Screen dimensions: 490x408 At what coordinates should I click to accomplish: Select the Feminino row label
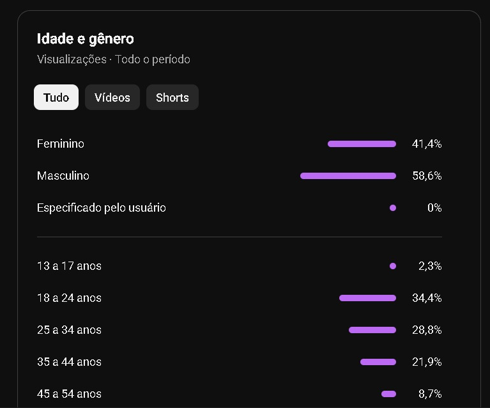pyautogui.click(x=61, y=144)
